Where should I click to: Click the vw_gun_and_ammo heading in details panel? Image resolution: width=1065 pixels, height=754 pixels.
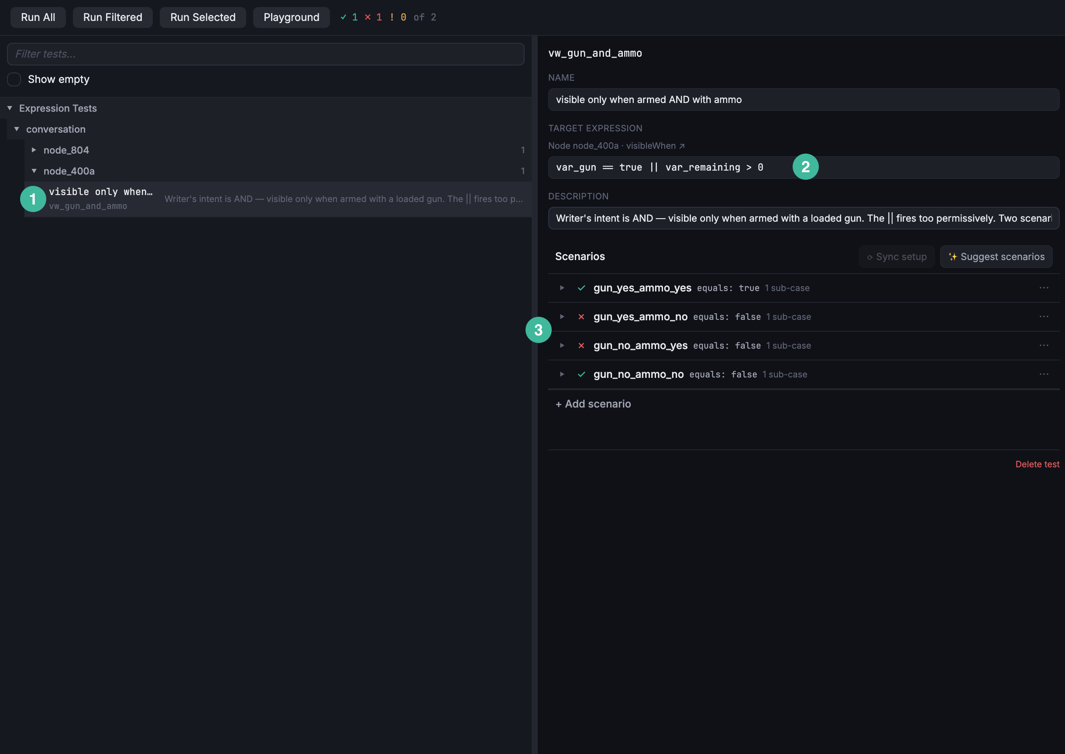(595, 53)
